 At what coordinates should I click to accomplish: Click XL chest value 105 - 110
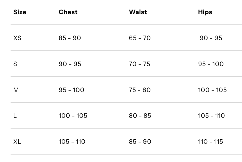click(72, 142)
